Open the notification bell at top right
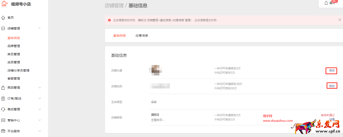343x137 pixels. point(326,3)
